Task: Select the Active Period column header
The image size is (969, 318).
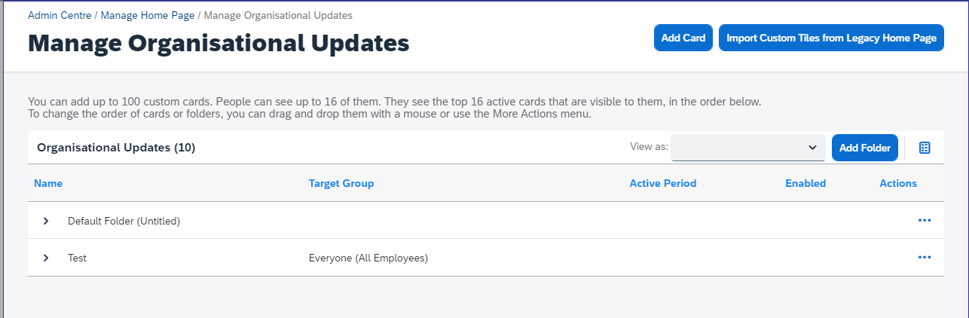Action: pyautogui.click(x=663, y=183)
